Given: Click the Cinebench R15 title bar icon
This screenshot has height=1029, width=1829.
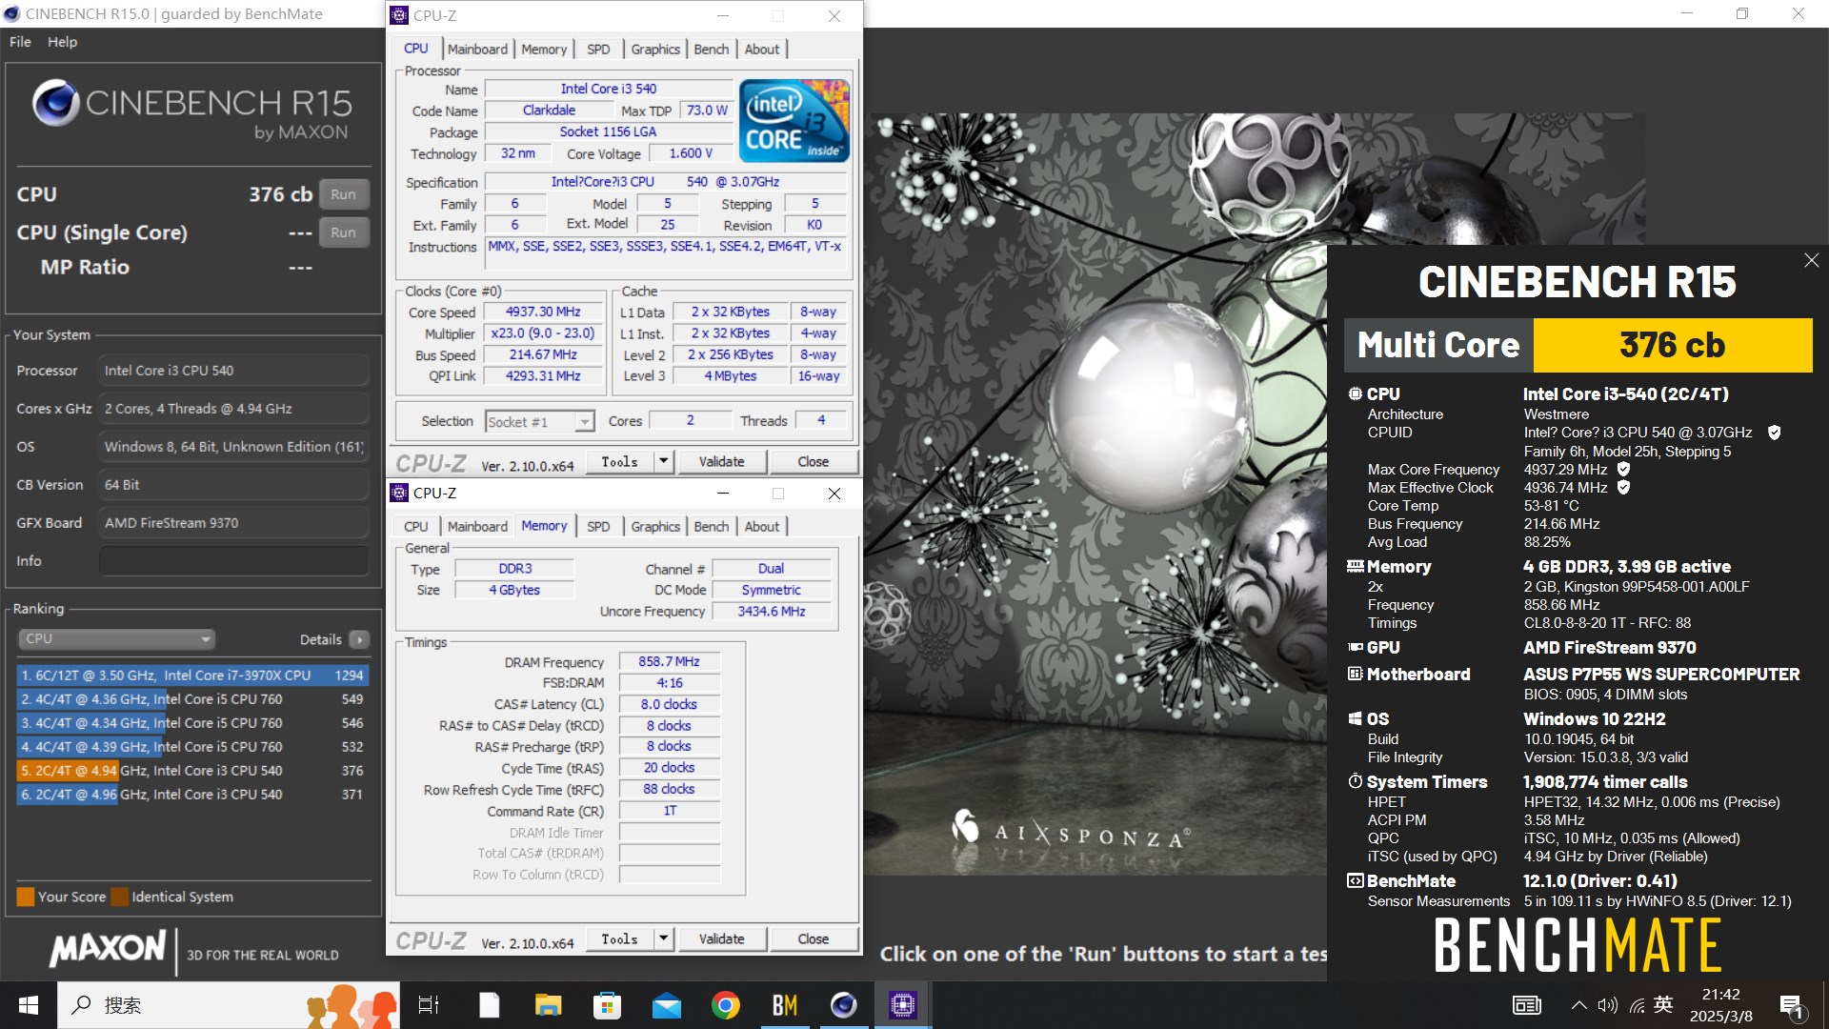Looking at the screenshot, I should tap(12, 13).
